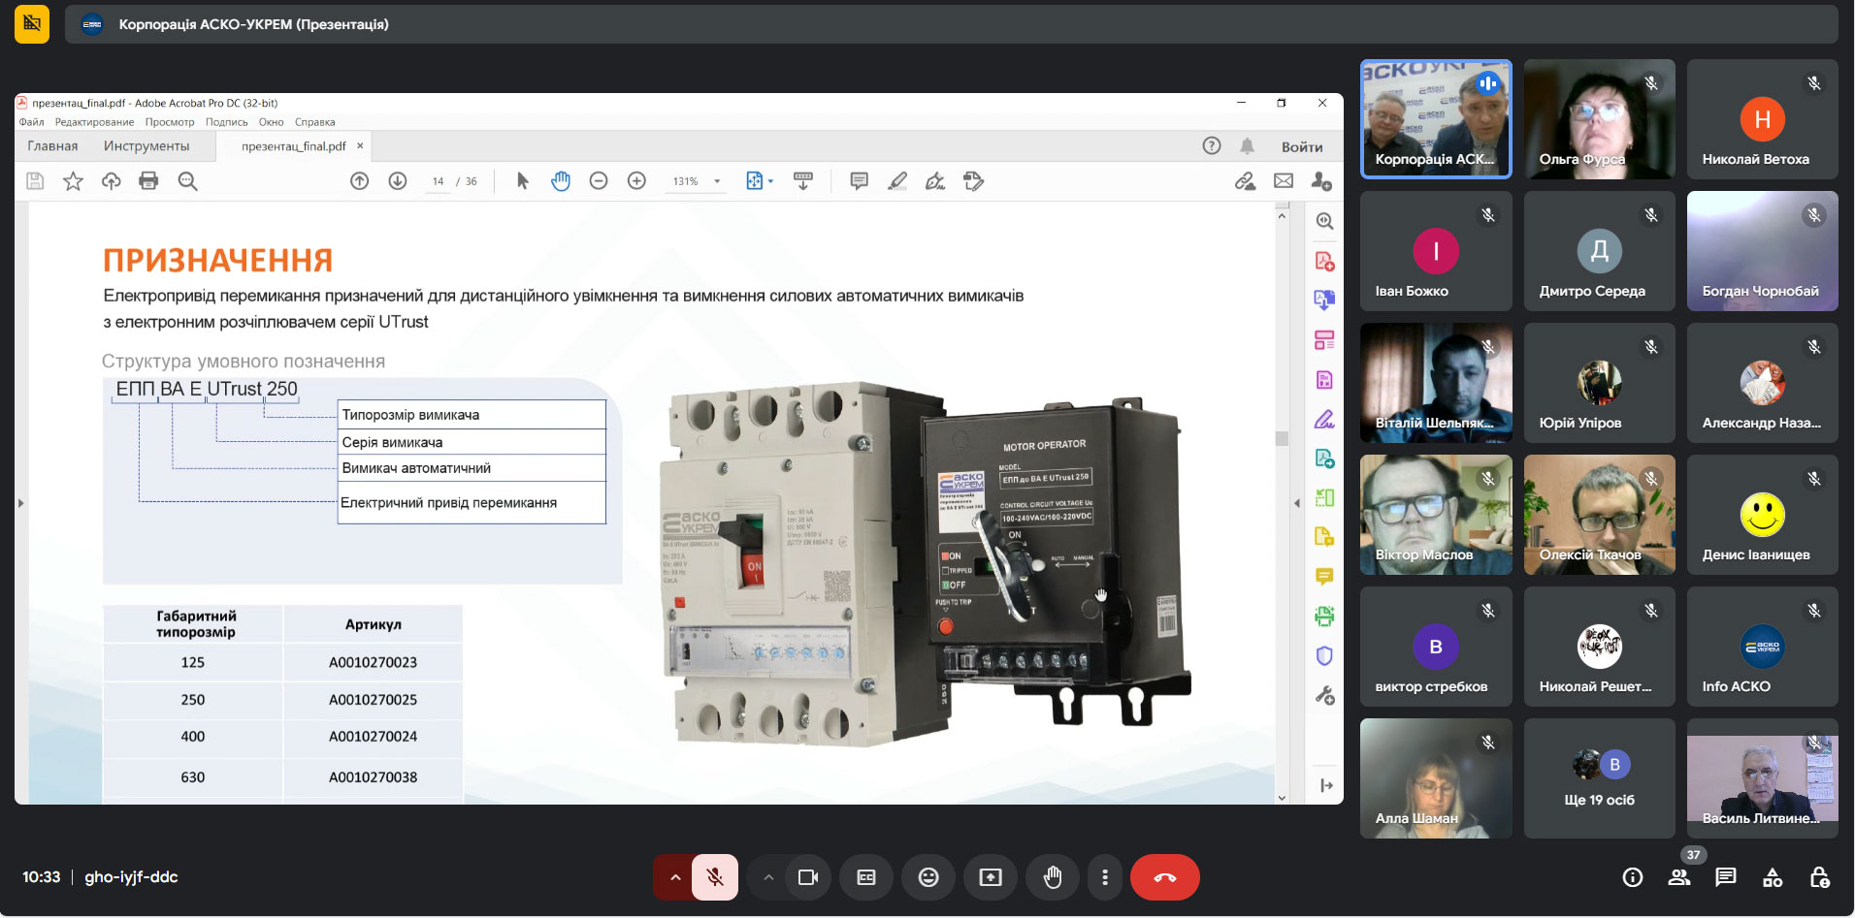
Task: Go to previous page in Acrobat
Action: tap(359, 181)
